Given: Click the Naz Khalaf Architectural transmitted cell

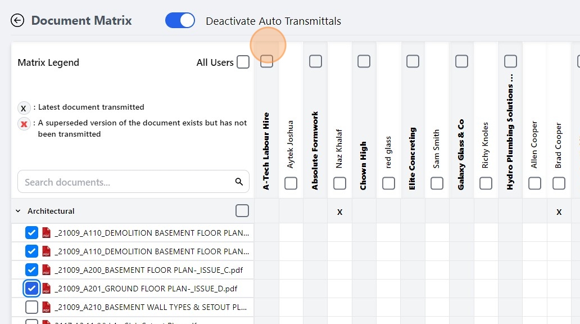Looking at the screenshot, I should 339,211.
